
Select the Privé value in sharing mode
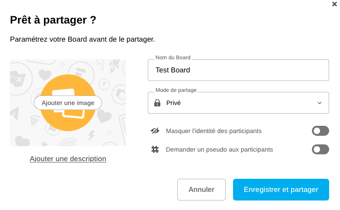point(174,103)
